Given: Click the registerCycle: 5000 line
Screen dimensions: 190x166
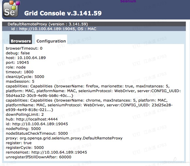Looking at the screenshot, I should click(25, 148).
